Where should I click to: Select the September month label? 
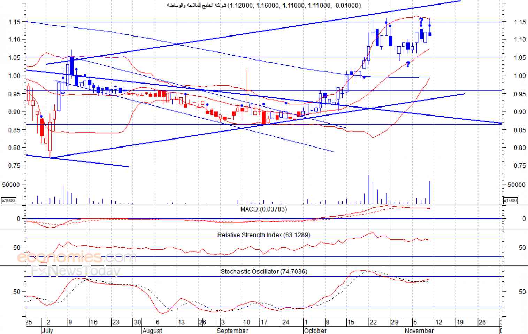232,331
